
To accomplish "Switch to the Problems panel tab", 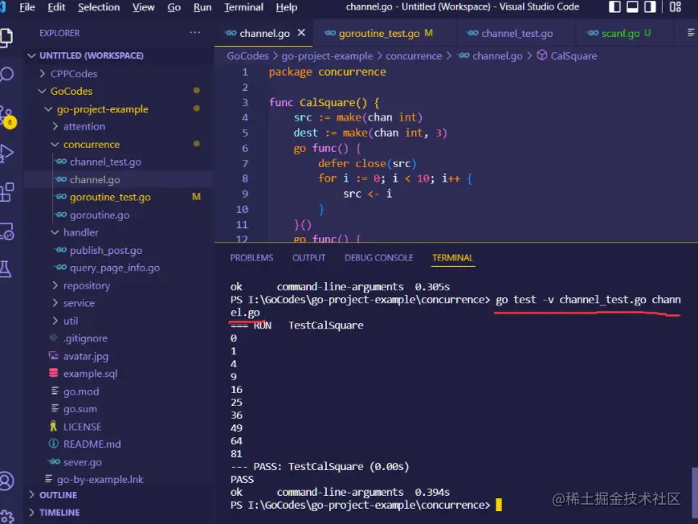I will click(x=251, y=258).
